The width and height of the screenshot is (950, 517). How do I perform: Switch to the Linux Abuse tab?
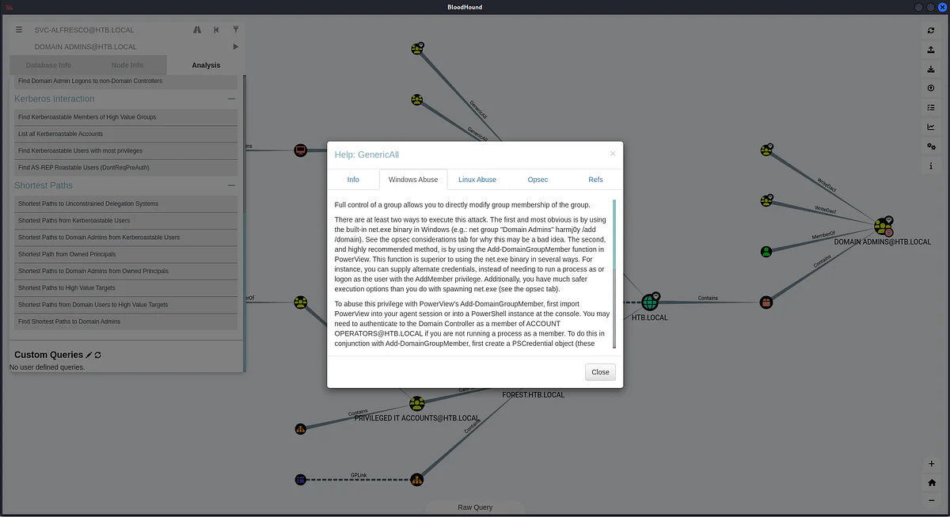pyautogui.click(x=477, y=180)
